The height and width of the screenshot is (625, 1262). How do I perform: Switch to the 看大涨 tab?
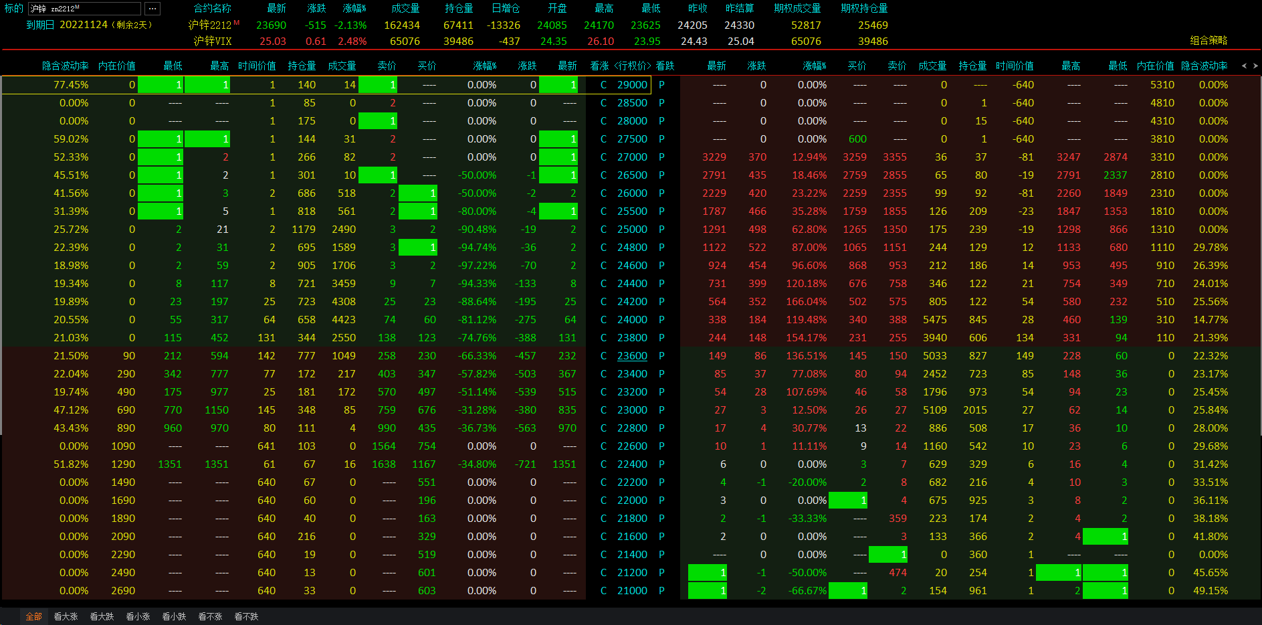pyautogui.click(x=66, y=616)
